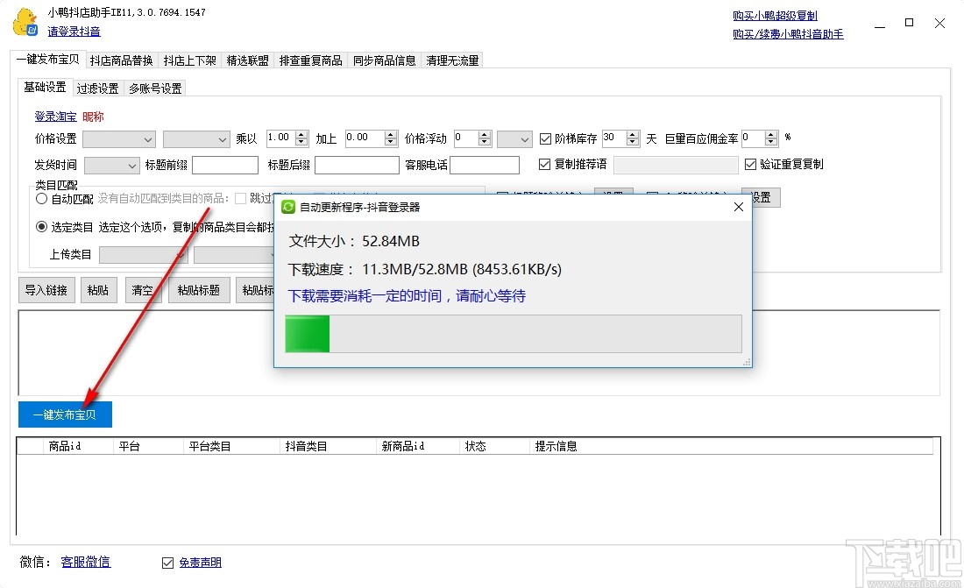964x588 pixels.
Task: Switch to 一键发布宝贝 tab
Action: (x=47, y=59)
